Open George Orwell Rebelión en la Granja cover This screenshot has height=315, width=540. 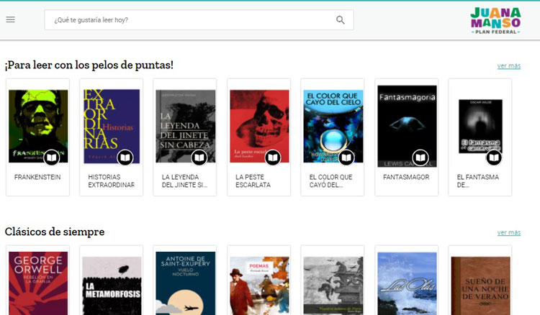pyautogui.click(x=38, y=283)
